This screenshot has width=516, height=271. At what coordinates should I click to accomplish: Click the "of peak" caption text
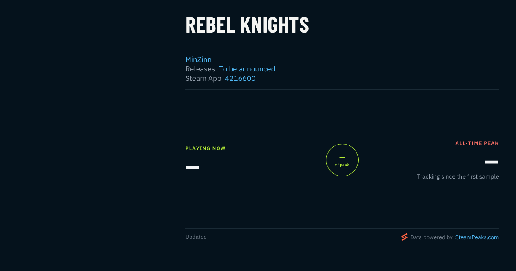[x=342, y=165]
